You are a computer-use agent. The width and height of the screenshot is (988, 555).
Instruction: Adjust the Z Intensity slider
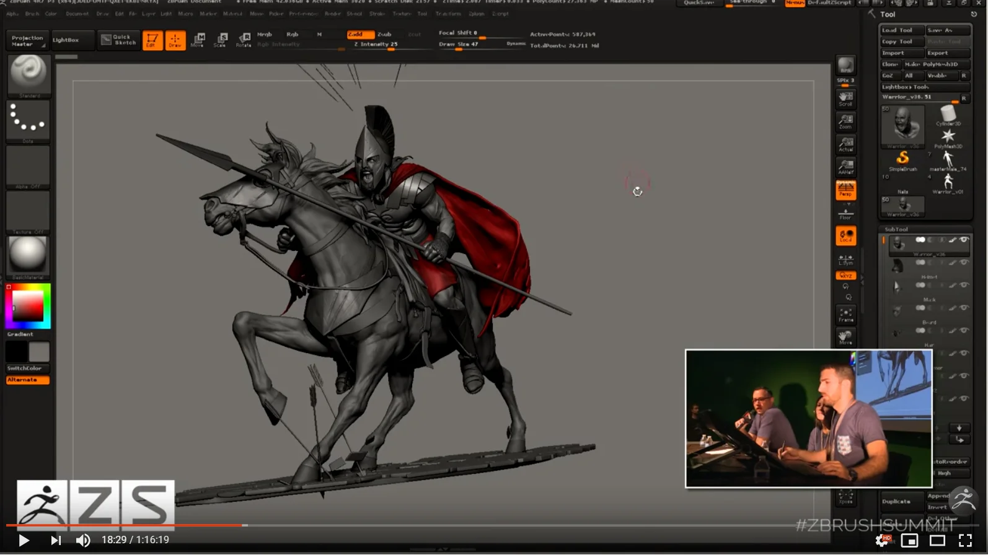(383, 45)
